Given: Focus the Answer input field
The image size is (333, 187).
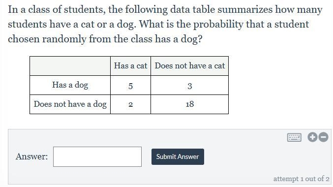Looking at the screenshot, I should pos(97,156).
